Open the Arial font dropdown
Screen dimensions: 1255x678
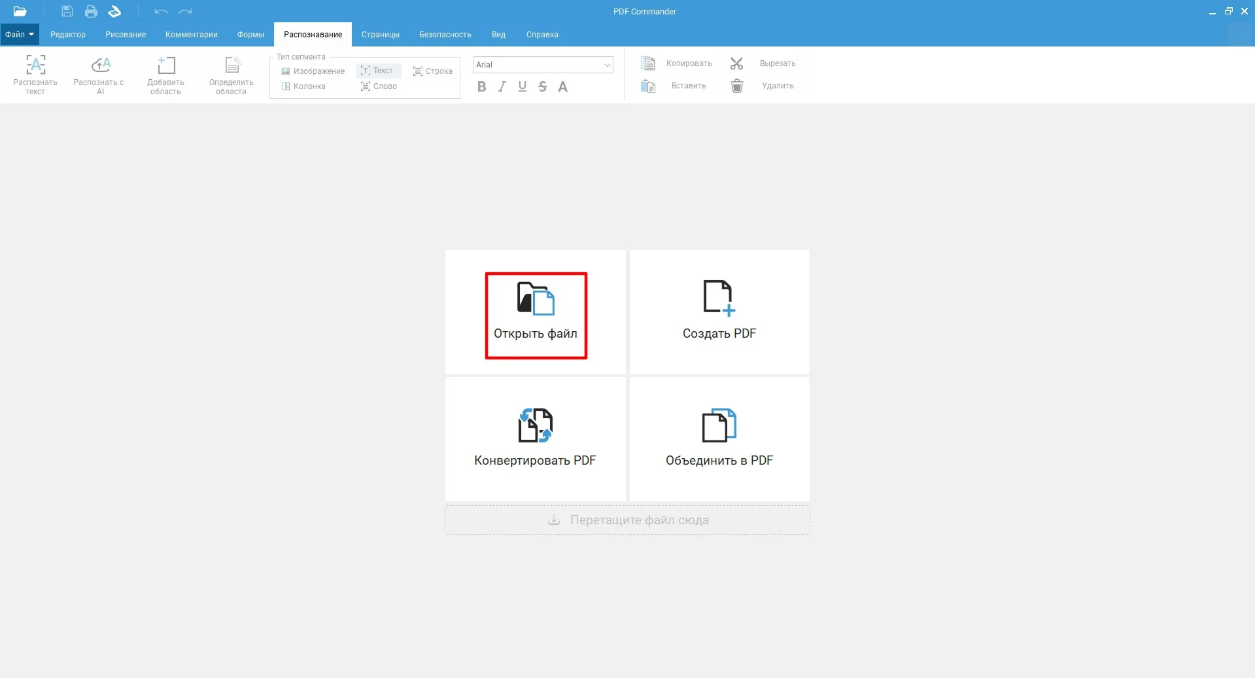point(607,65)
